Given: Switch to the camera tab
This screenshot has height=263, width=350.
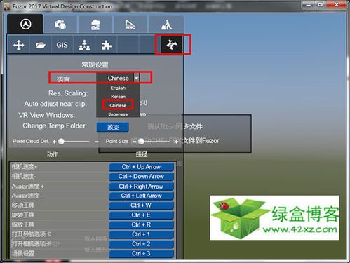Looking at the screenshot, I should (x=60, y=25).
